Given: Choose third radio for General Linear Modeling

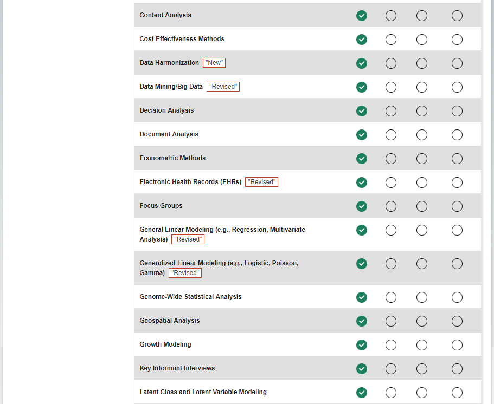Looking at the screenshot, I should (422, 230).
